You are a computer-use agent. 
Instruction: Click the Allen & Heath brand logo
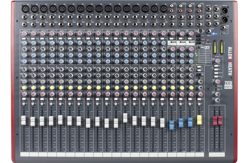pyautogui.click(x=230, y=61)
